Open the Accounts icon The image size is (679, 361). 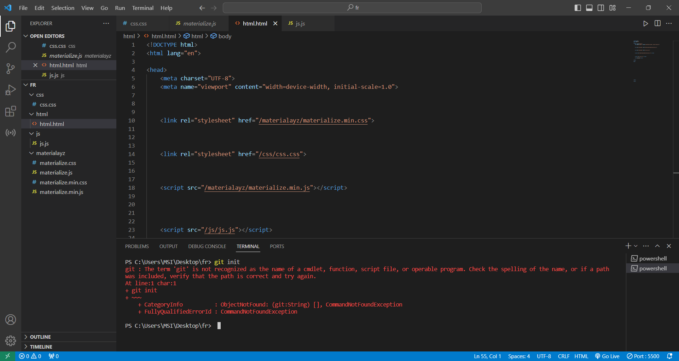click(x=11, y=320)
